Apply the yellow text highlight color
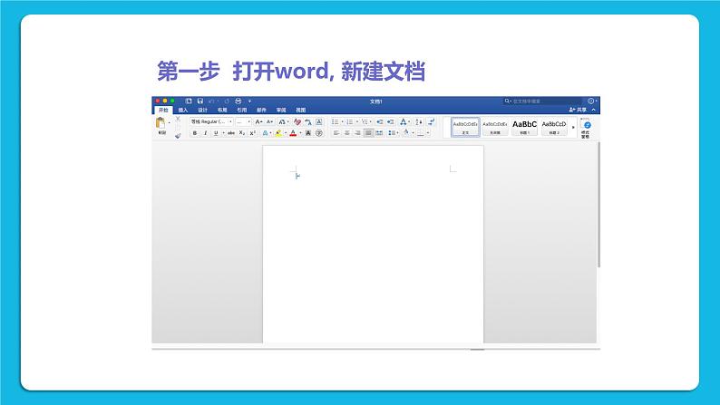 point(278,133)
